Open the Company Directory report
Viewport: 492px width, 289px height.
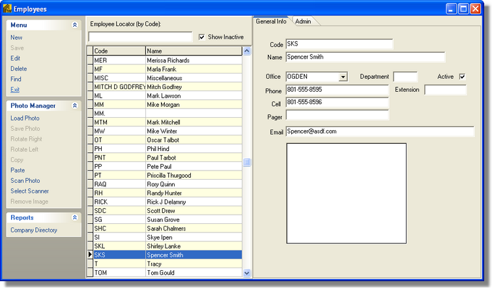(x=34, y=230)
